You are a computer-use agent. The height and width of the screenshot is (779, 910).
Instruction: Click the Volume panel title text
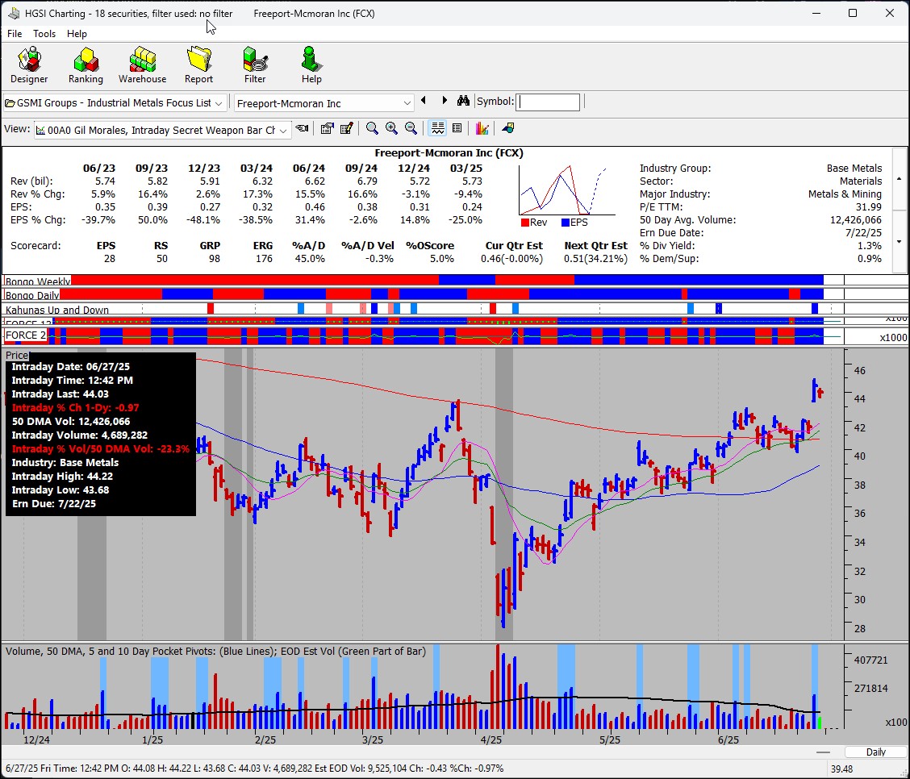pyautogui.click(x=215, y=652)
